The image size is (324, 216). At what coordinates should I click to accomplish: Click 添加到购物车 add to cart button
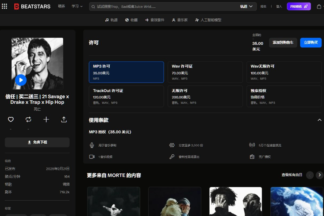pyautogui.click(x=283, y=43)
